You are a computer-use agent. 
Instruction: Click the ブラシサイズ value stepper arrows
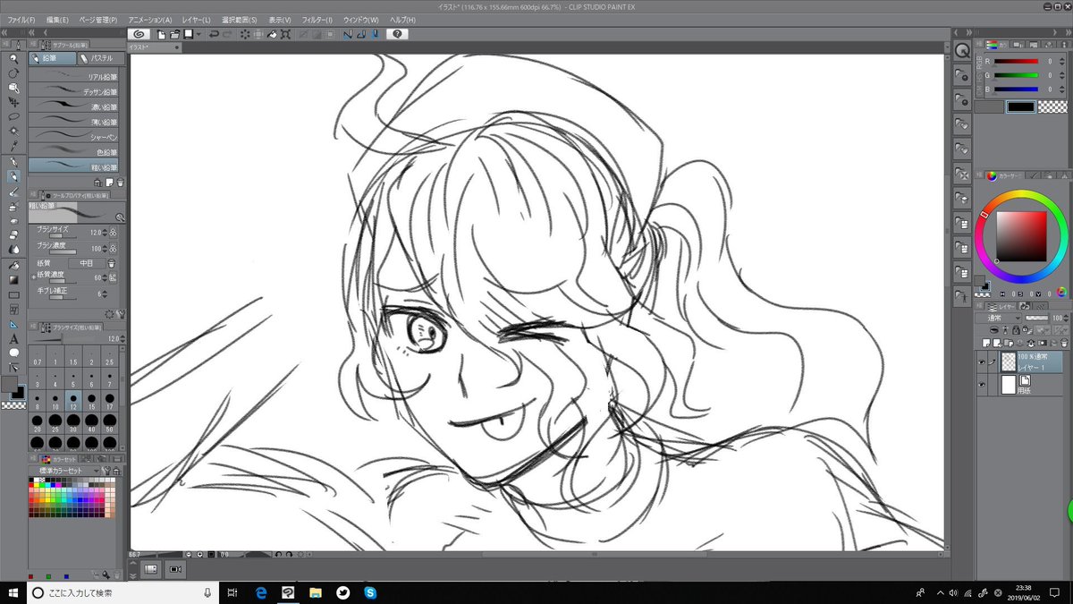pyautogui.click(x=104, y=233)
